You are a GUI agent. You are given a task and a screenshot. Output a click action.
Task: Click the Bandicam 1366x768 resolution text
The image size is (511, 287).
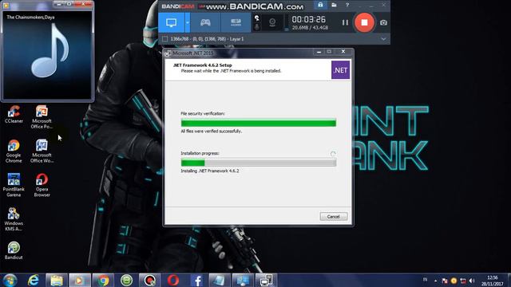[207, 39]
